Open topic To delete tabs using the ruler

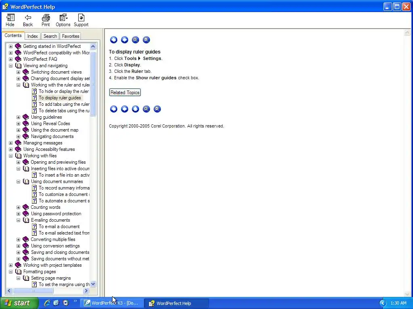pos(64,111)
